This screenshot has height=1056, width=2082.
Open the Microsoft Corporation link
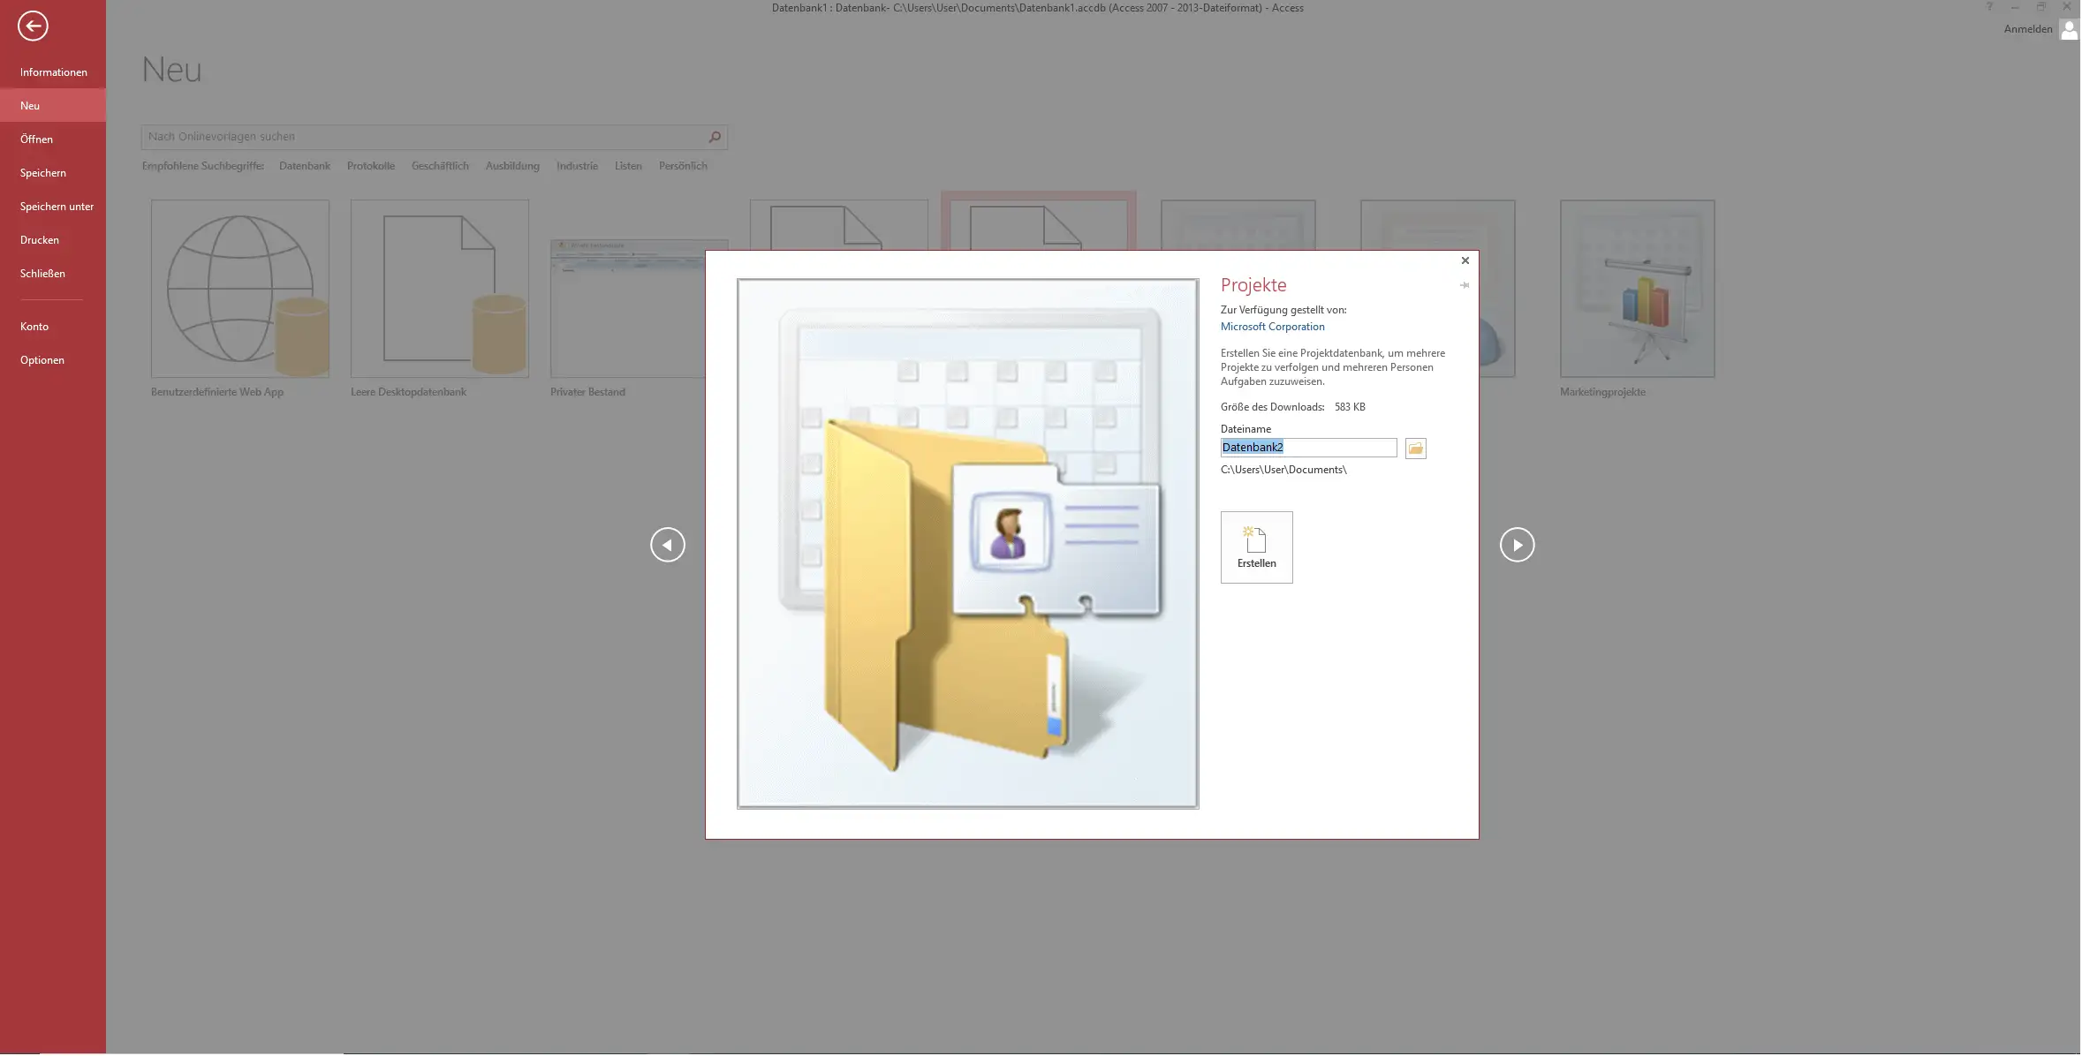[x=1272, y=327]
